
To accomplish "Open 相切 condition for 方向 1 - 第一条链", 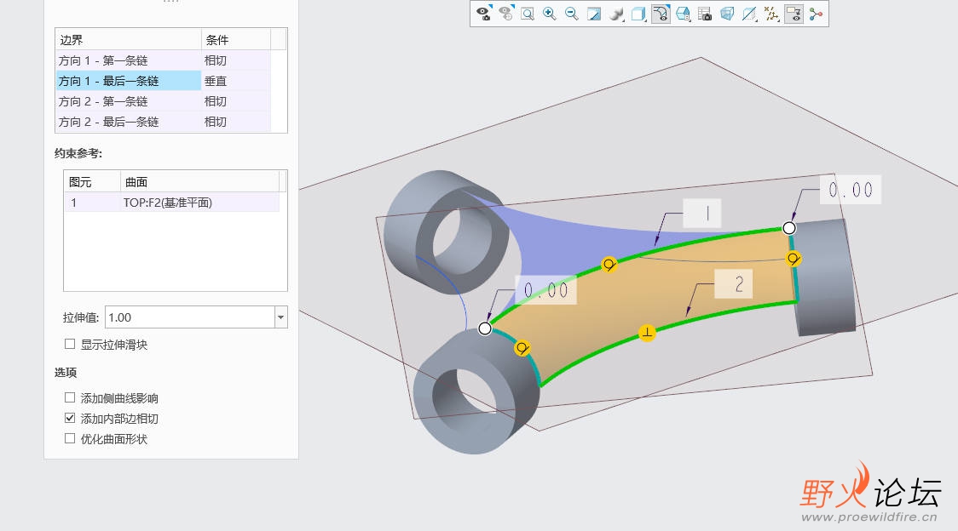I will [235, 60].
